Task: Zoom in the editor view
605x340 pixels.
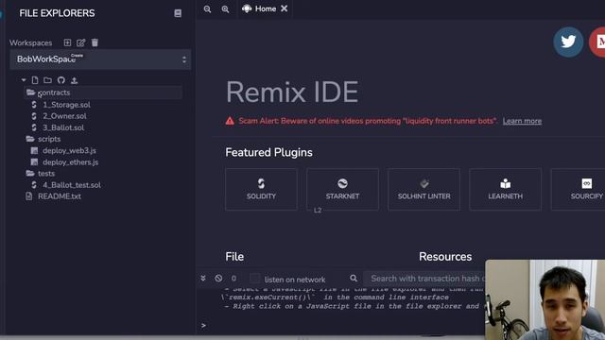Action: pyautogui.click(x=225, y=8)
